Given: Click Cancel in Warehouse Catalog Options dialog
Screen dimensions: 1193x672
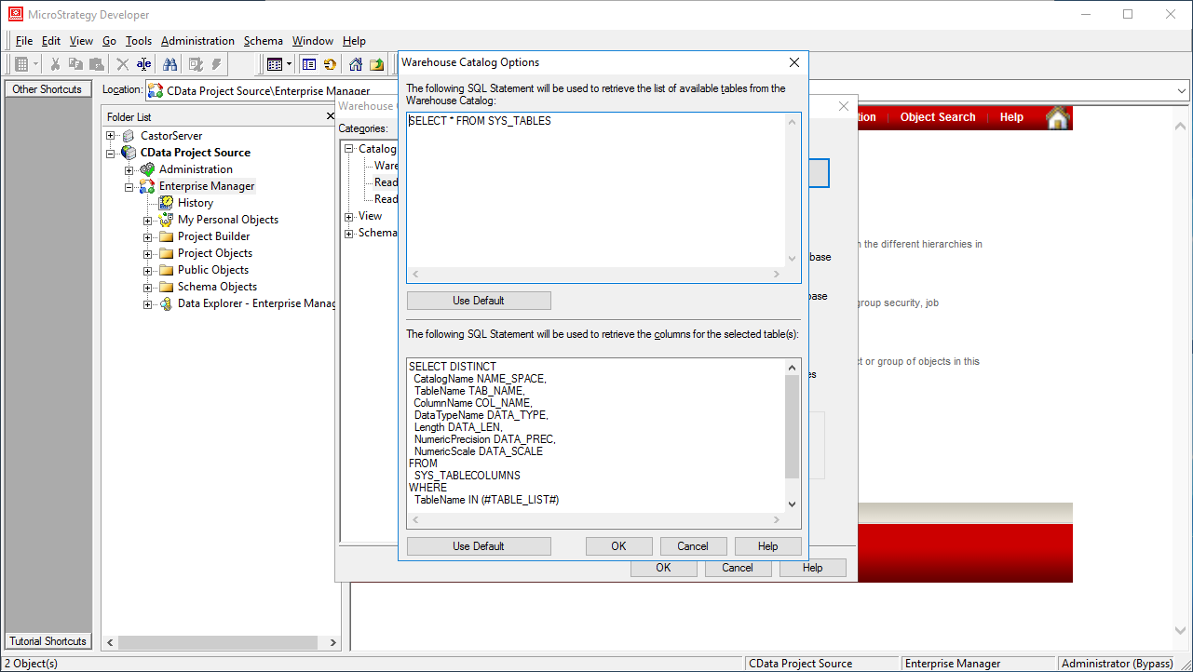Looking at the screenshot, I should tap(693, 546).
